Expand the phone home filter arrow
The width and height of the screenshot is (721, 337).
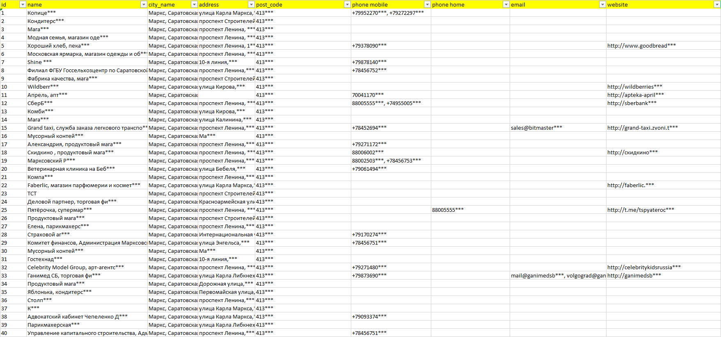pyautogui.click(x=506, y=5)
